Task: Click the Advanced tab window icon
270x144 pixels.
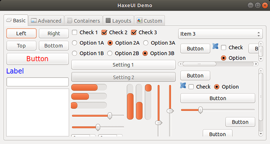Action: (x=34, y=21)
